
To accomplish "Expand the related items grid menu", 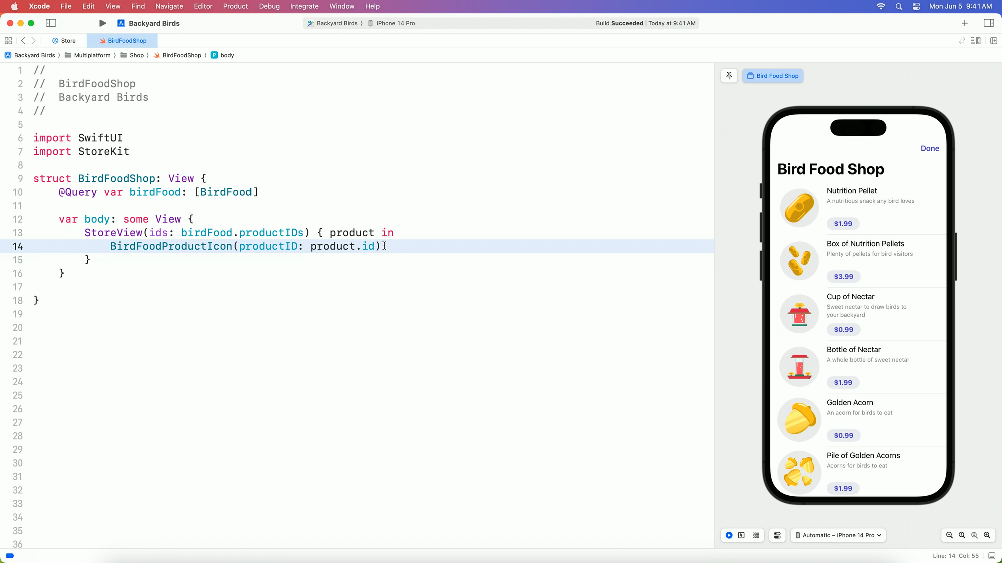I will click(8, 41).
